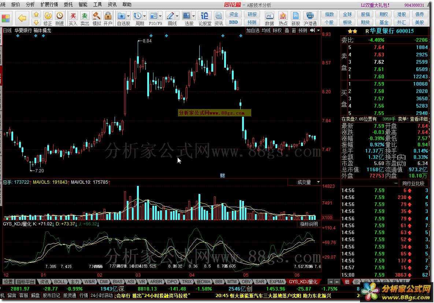This screenshot has width=434, height=303.
Task: Open the 资讯 news document icon
Action: point(219,19)
